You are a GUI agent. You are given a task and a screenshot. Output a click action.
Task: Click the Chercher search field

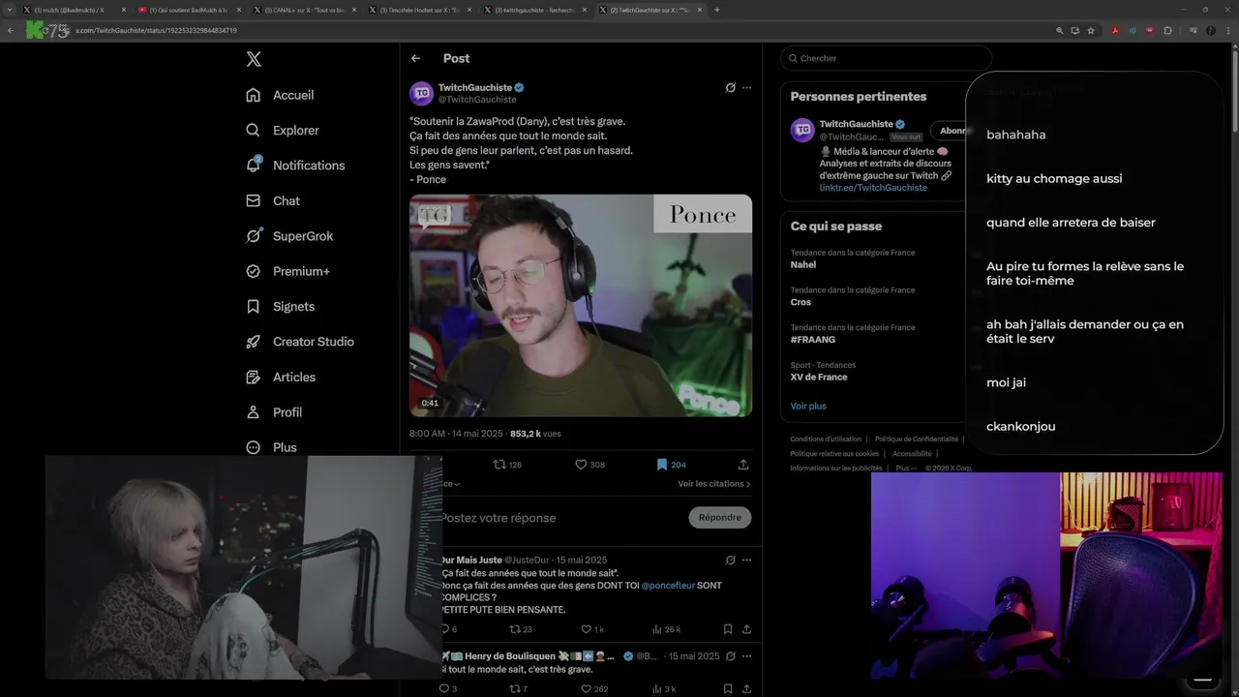pos(886,58)
